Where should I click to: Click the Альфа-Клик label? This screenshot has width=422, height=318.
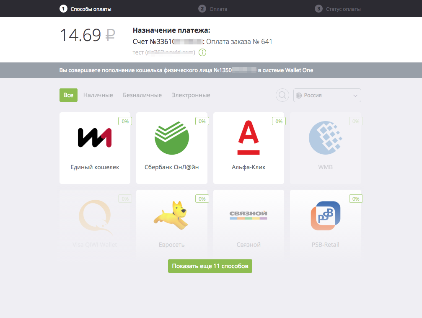(249, 167)
